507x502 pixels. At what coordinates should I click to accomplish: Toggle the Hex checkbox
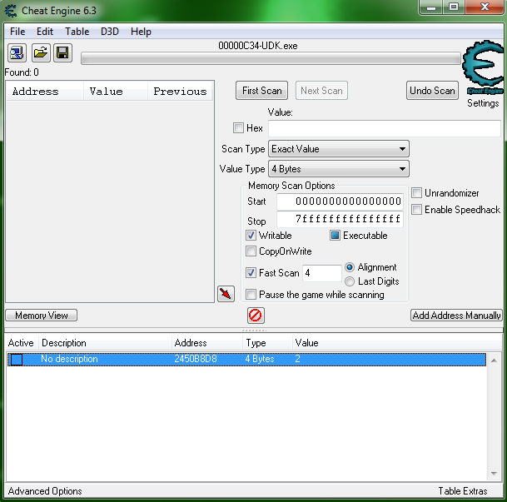pyautogui.click(x=238, y=128)
